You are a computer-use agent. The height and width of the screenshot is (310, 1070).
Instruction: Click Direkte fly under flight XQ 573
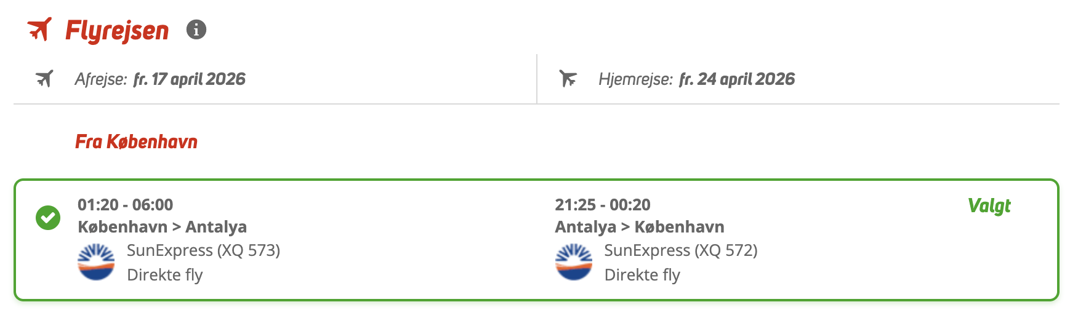tap(164, 275)
